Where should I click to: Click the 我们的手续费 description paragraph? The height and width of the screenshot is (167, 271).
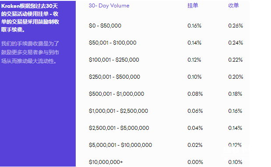click(30, 52)
